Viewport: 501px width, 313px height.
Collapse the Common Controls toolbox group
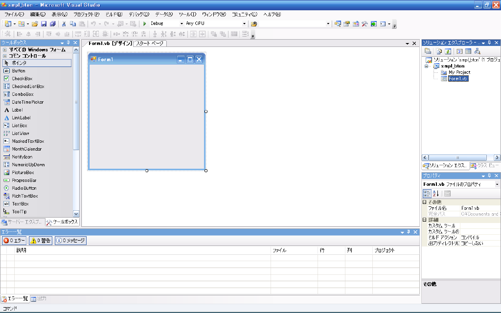[x=5, y=56]
